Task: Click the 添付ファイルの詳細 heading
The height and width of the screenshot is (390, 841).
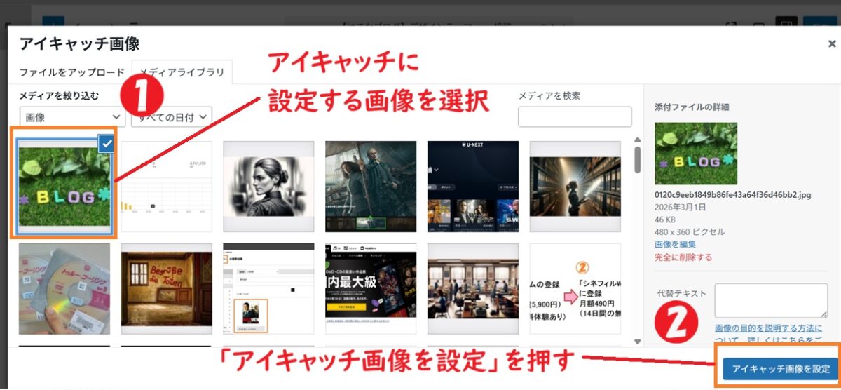Action: point(691,107)
